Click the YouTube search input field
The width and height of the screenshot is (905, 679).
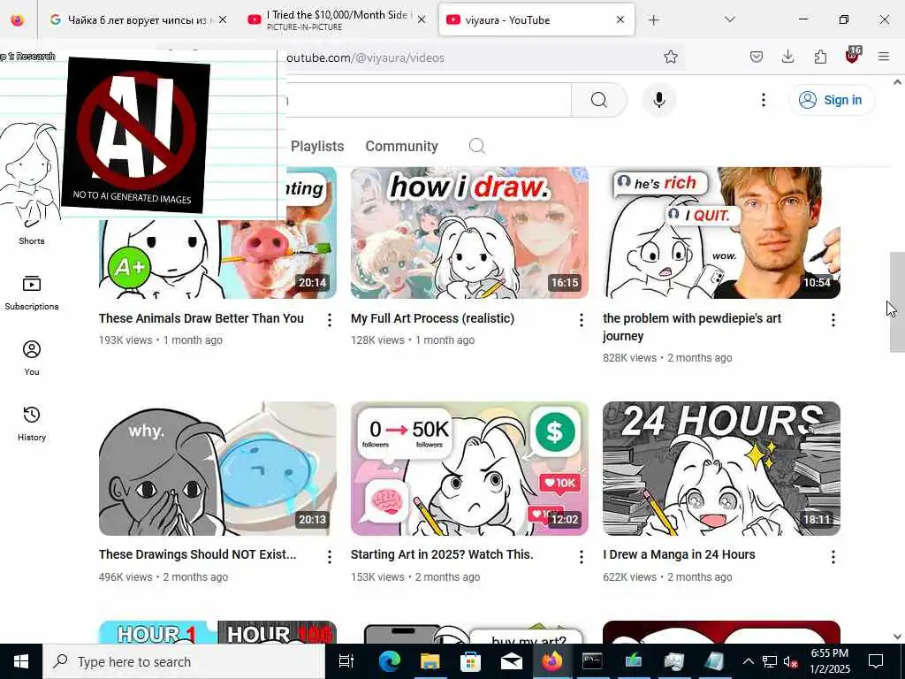click(x=427, y=101)
